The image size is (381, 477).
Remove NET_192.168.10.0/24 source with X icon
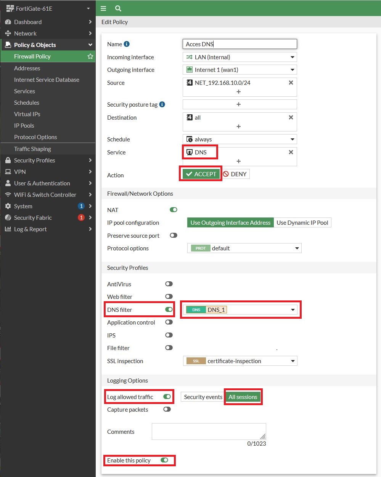coord(291,83)
